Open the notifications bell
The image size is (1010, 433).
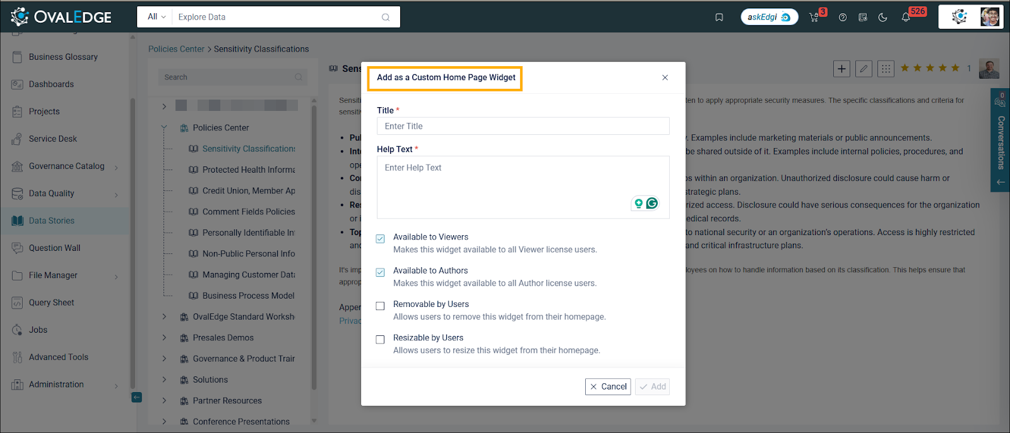[906, 17]
